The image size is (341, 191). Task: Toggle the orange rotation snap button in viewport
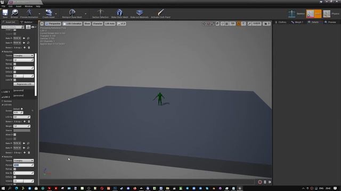click(x=239, y=23)
